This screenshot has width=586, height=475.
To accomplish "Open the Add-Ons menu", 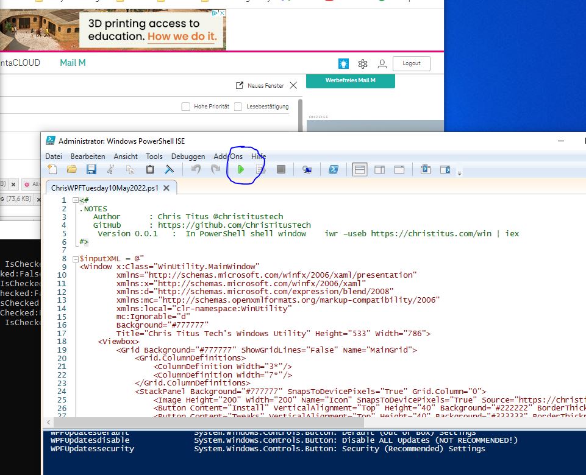I will pyautogui.click(x=228, y=157).
